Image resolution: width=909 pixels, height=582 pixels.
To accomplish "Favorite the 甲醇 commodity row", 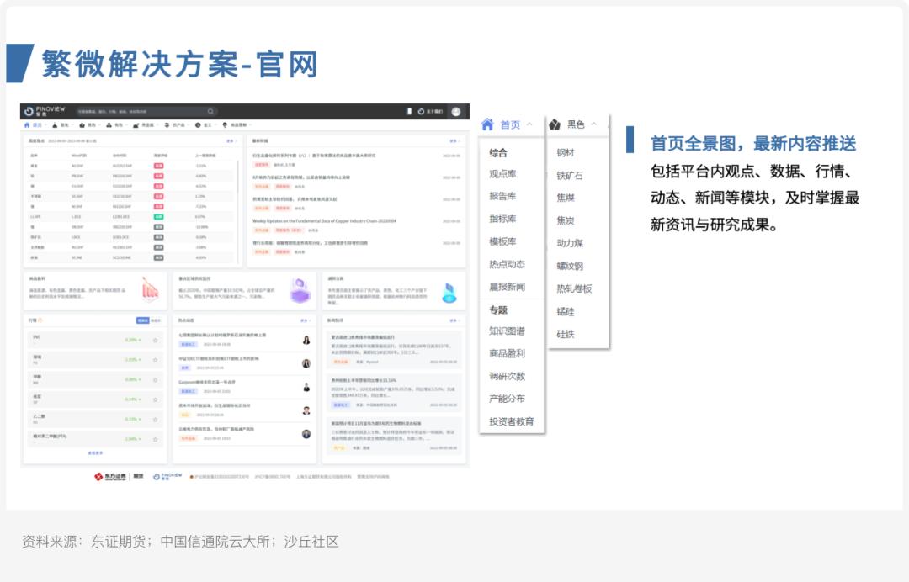I will click(156, 380).
